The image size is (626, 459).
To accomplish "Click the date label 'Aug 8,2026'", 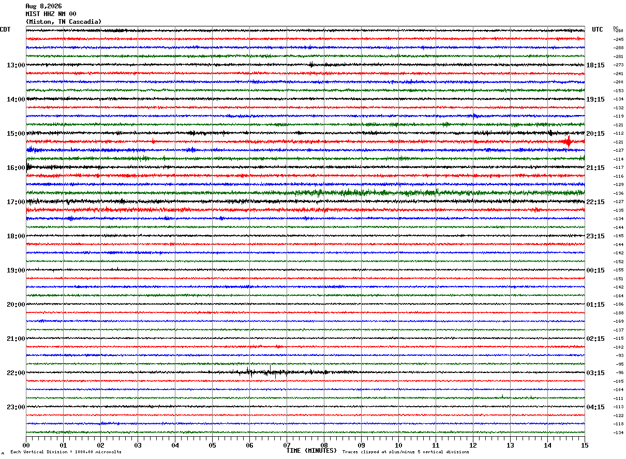I will (43, 6).
